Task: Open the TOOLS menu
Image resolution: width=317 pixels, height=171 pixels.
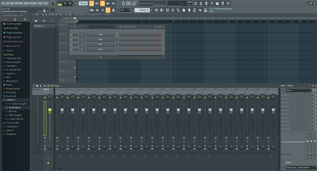Action: click(x=40, y=3)
